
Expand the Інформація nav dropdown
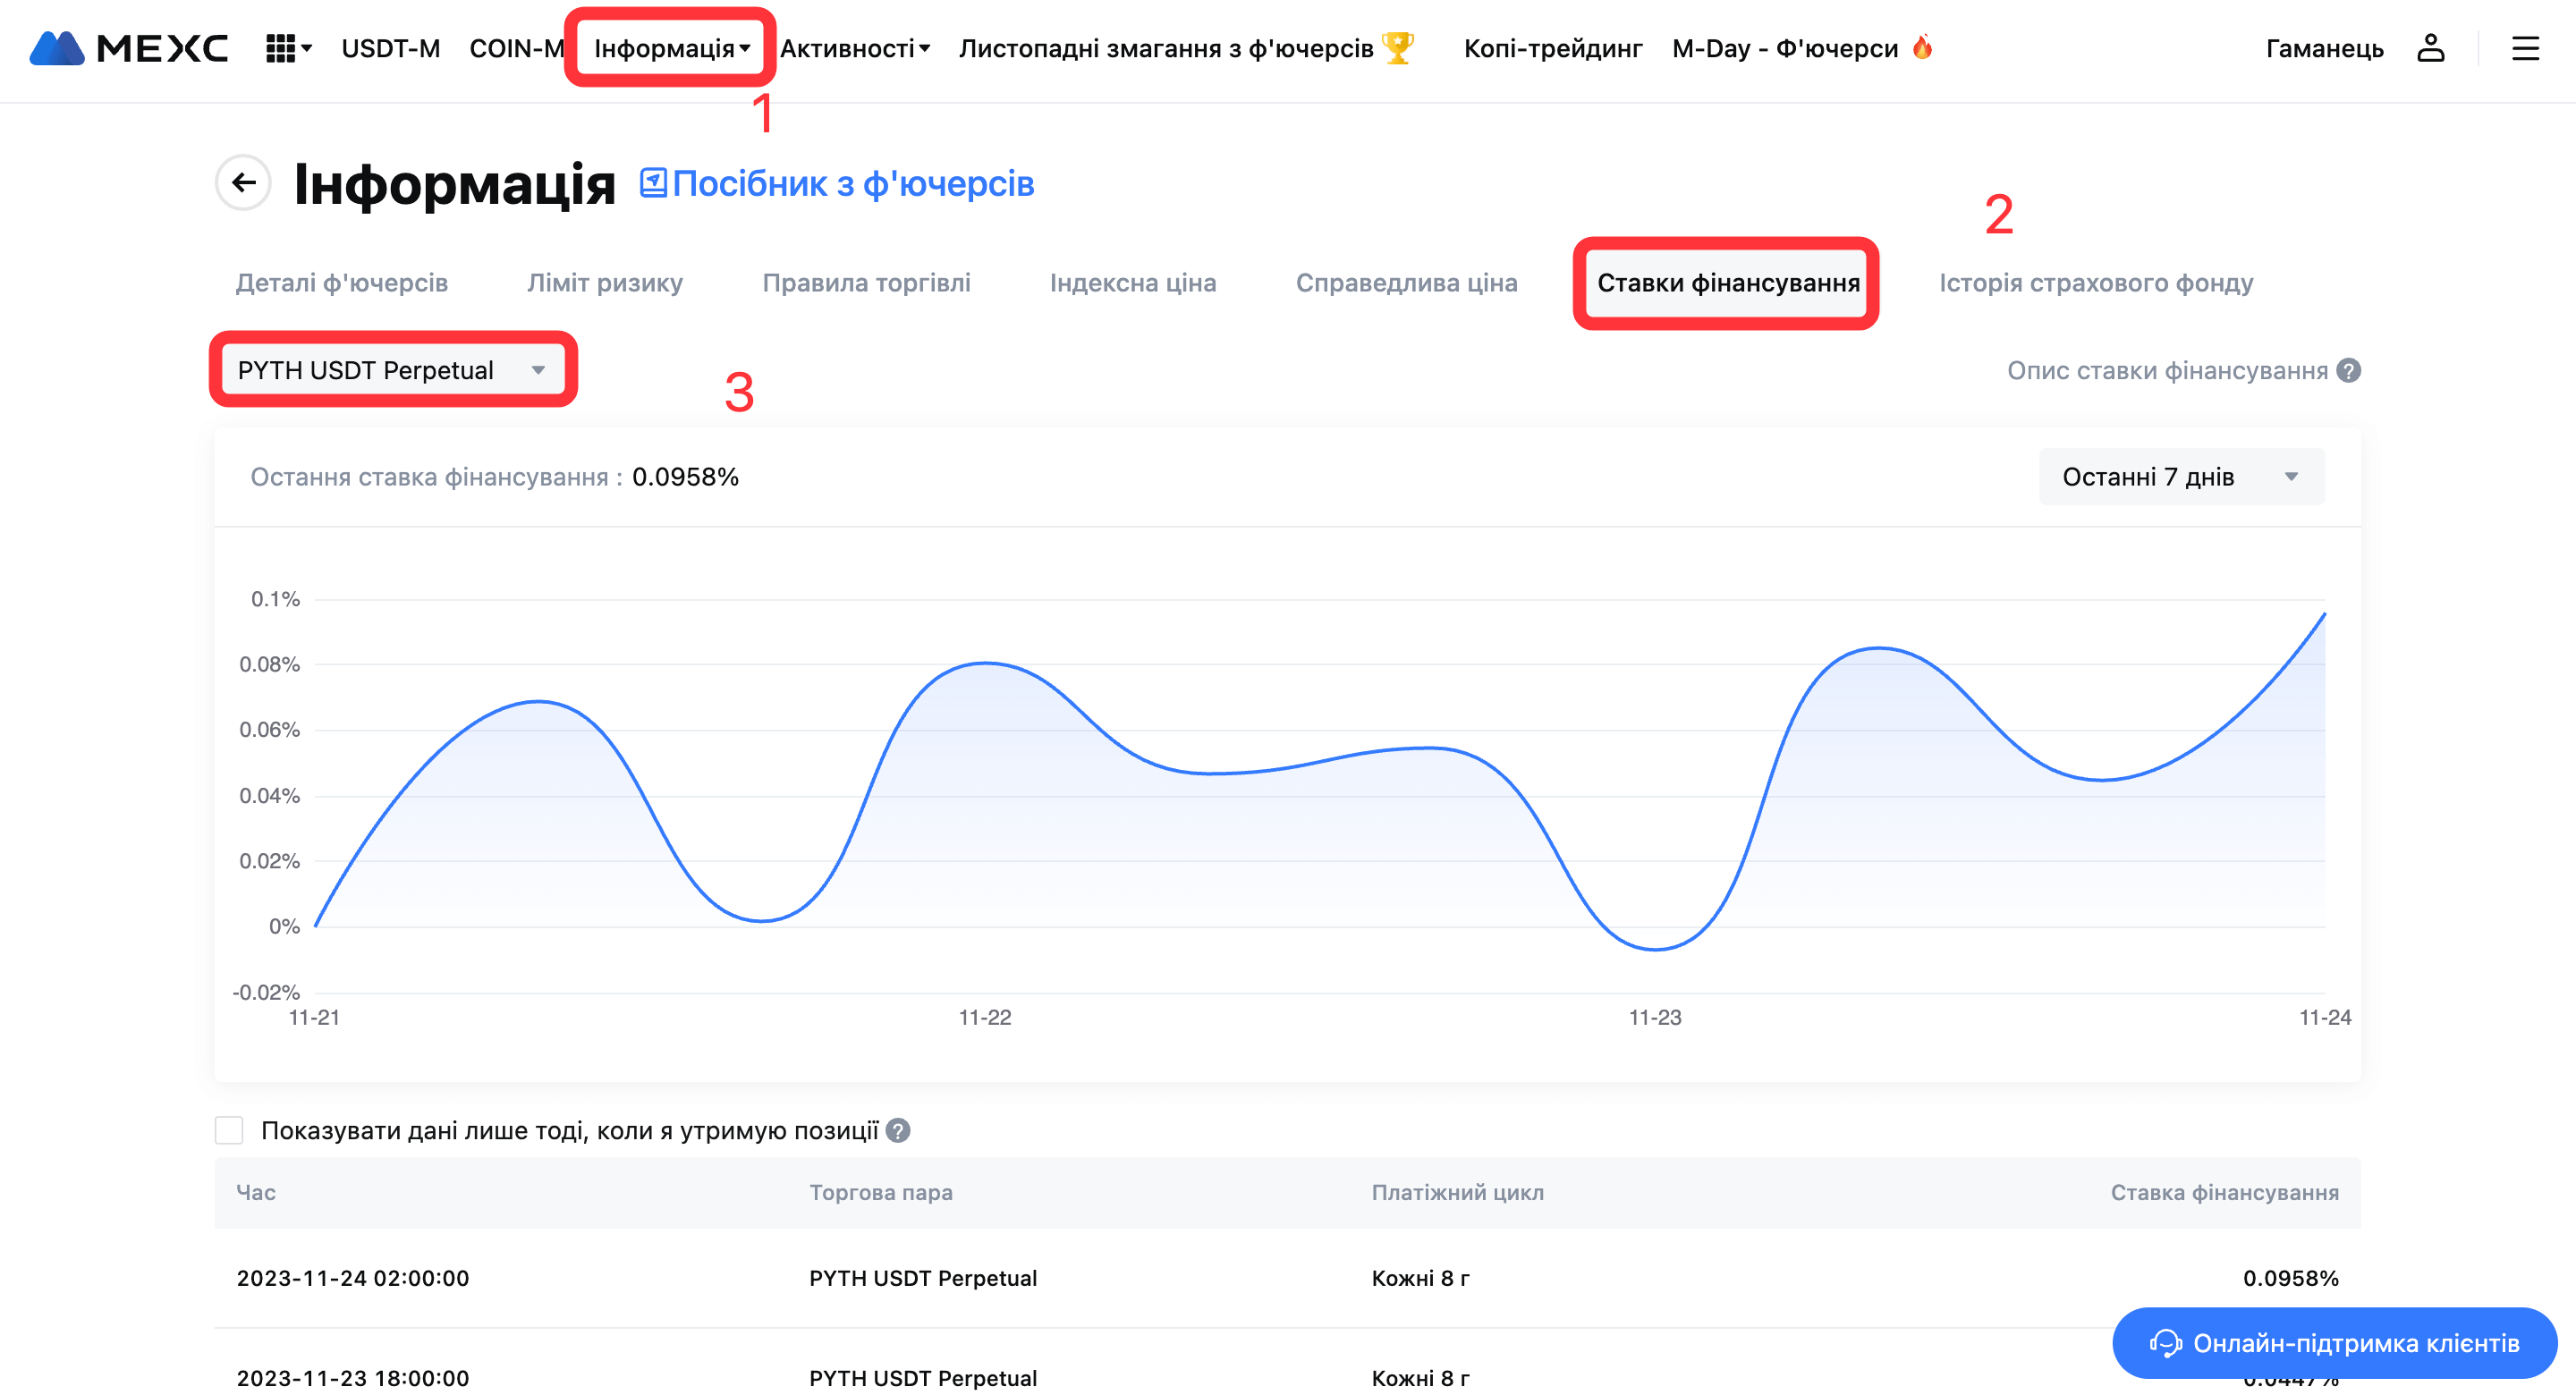point(671,48)
